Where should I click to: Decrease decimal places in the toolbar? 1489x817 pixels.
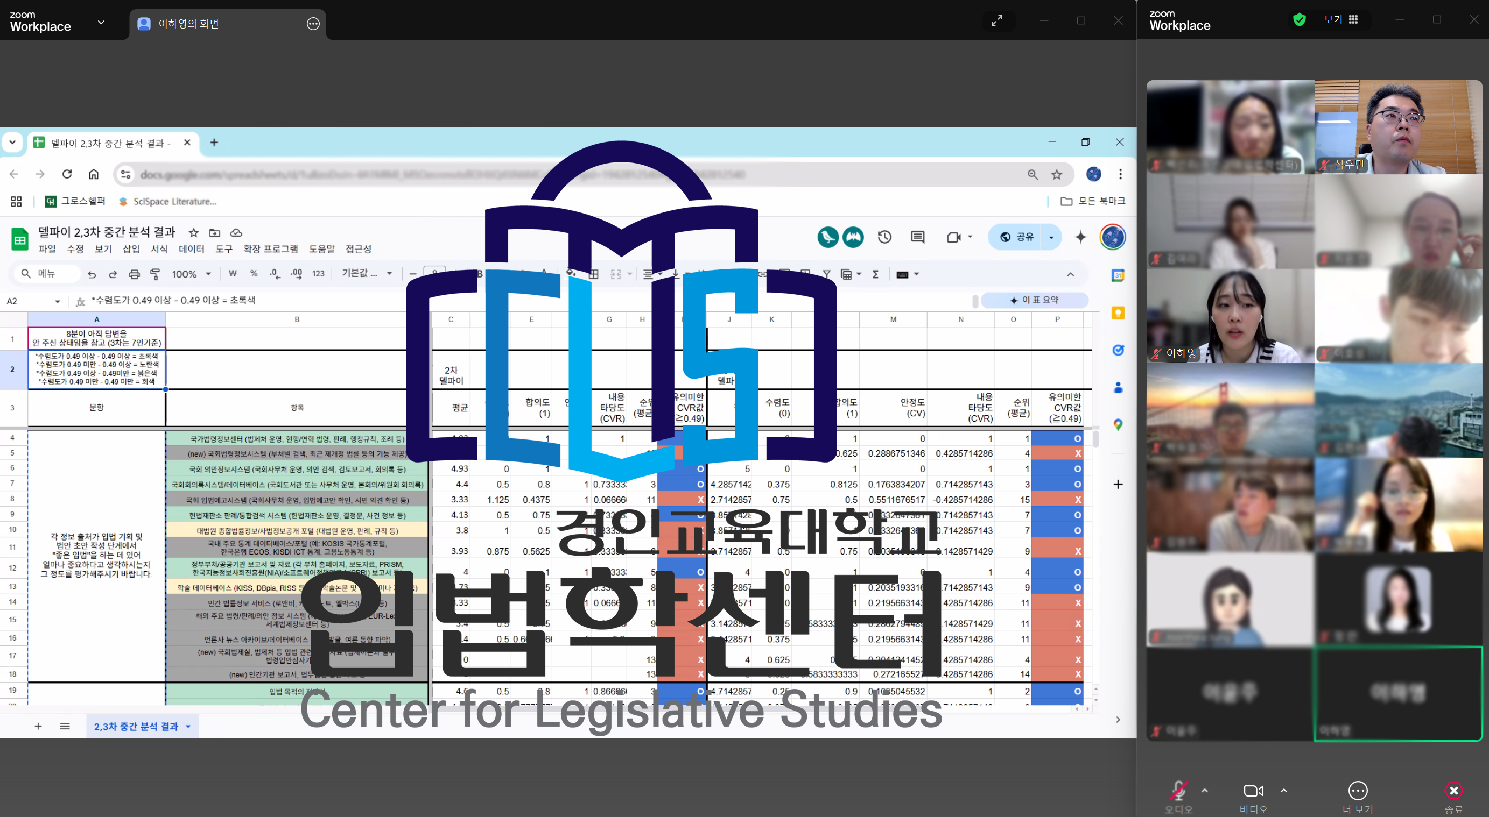coord(275,274)
